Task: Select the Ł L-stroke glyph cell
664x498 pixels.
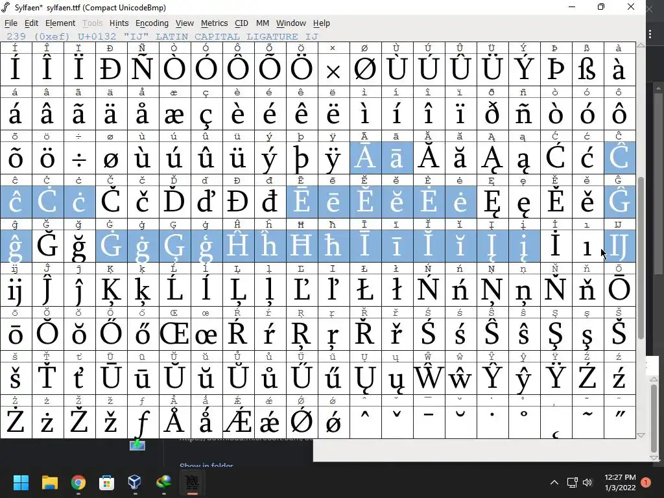Action: pos(366,290)
